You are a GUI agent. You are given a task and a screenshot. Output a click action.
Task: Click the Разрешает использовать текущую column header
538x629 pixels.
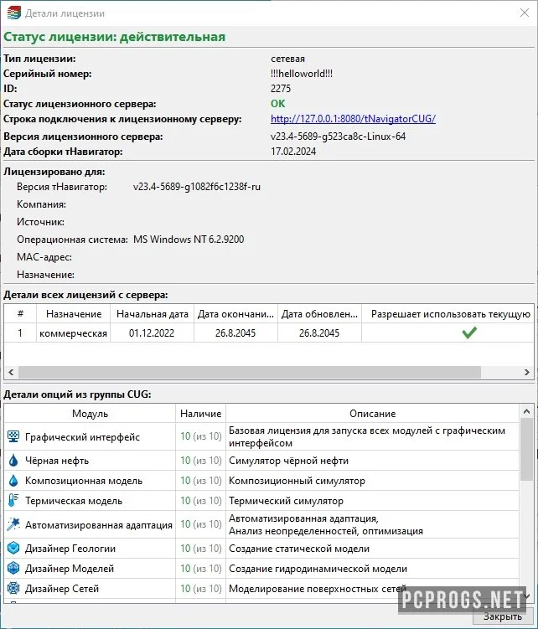(x=447, y=314)
